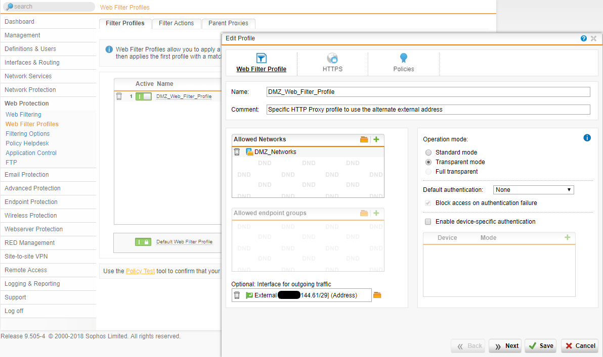
Task: Delete DMZ_Web_Filter_Profile from profile list
Action: [119, 96]
